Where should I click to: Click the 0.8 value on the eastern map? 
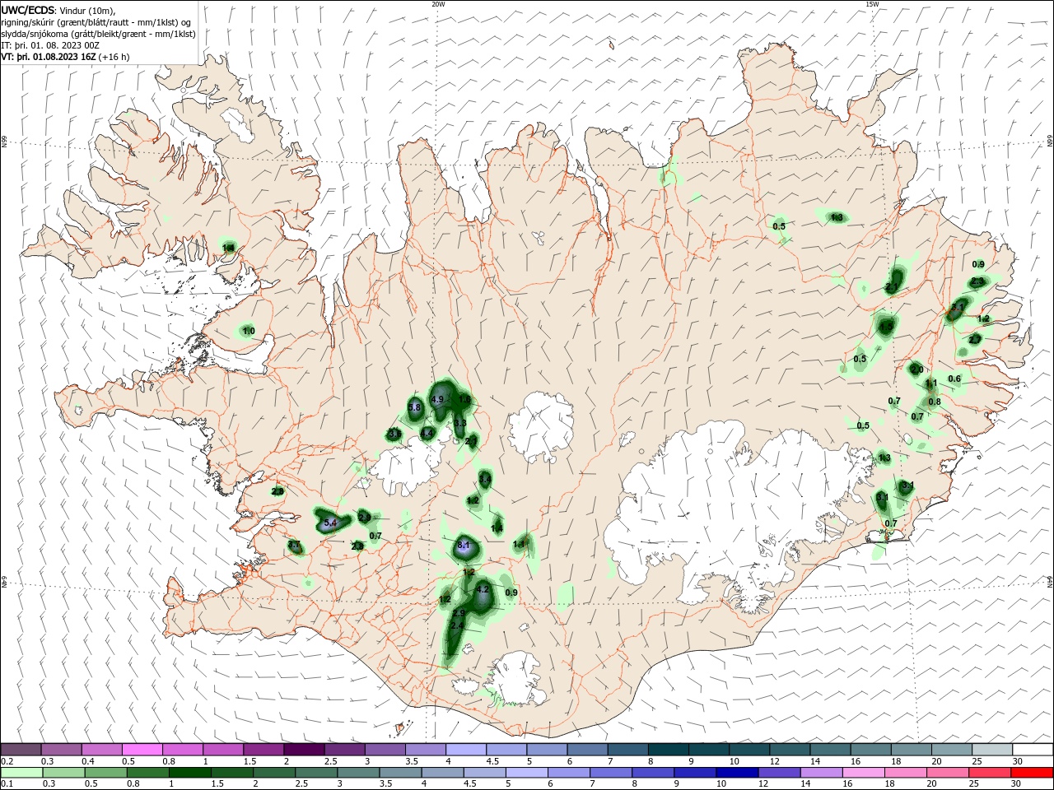(935, 402)
